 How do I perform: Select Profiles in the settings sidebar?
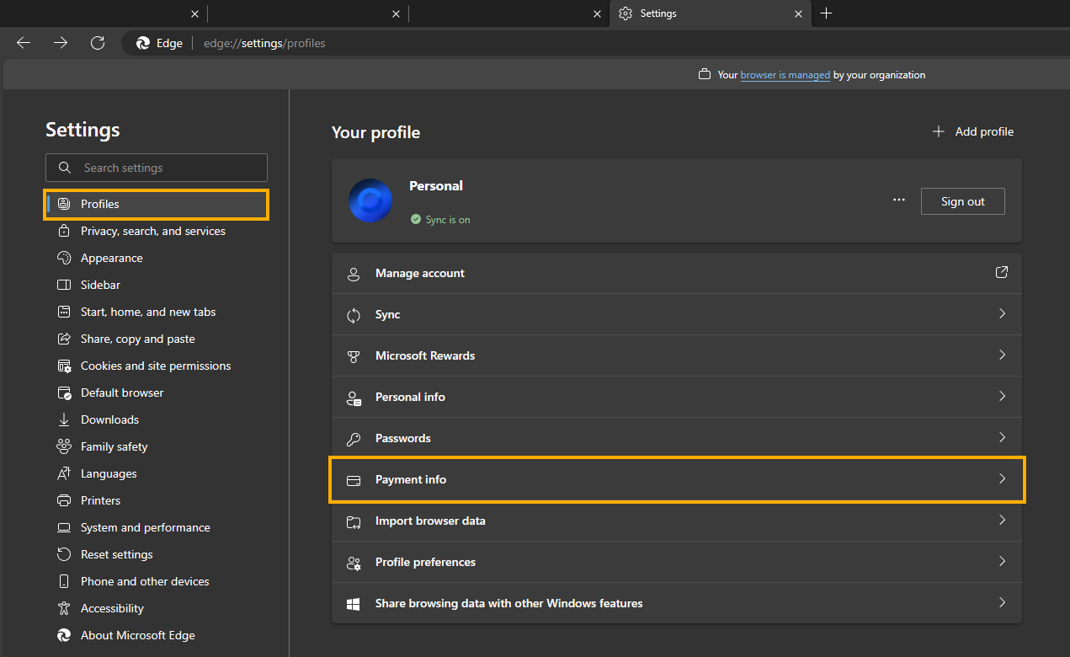coord(157,204)
